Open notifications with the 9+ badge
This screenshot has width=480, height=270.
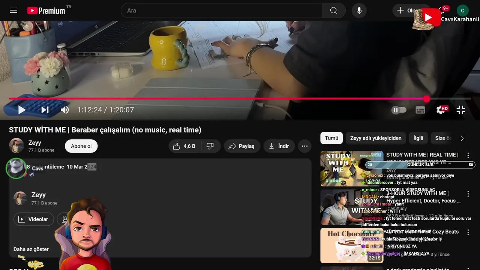442,10
